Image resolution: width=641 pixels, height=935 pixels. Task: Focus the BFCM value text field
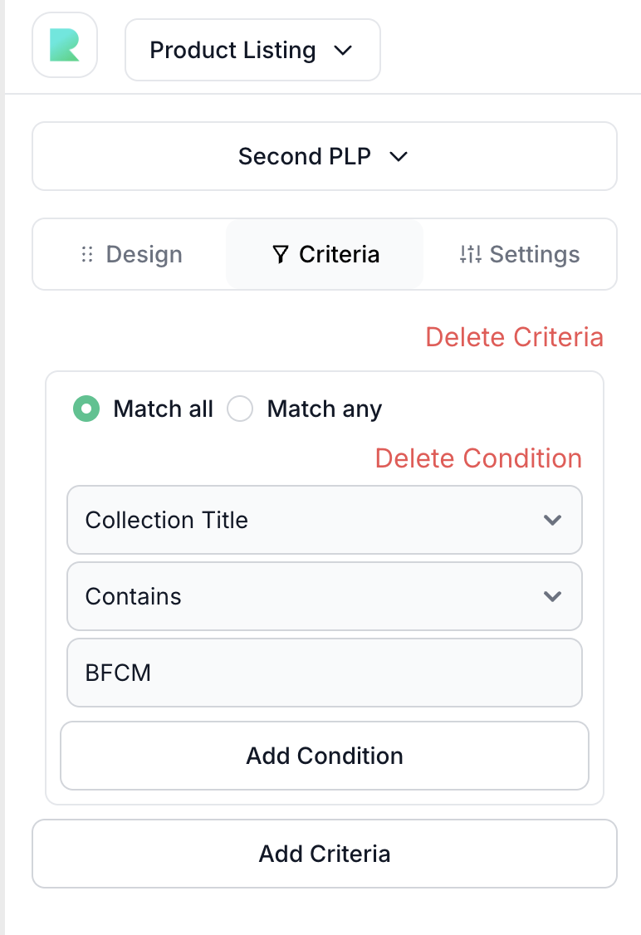click(324, 673)
